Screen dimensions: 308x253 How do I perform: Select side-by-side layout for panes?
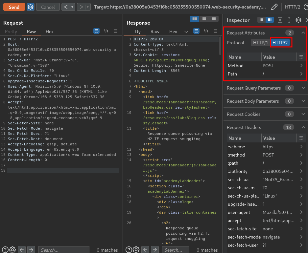195,19
